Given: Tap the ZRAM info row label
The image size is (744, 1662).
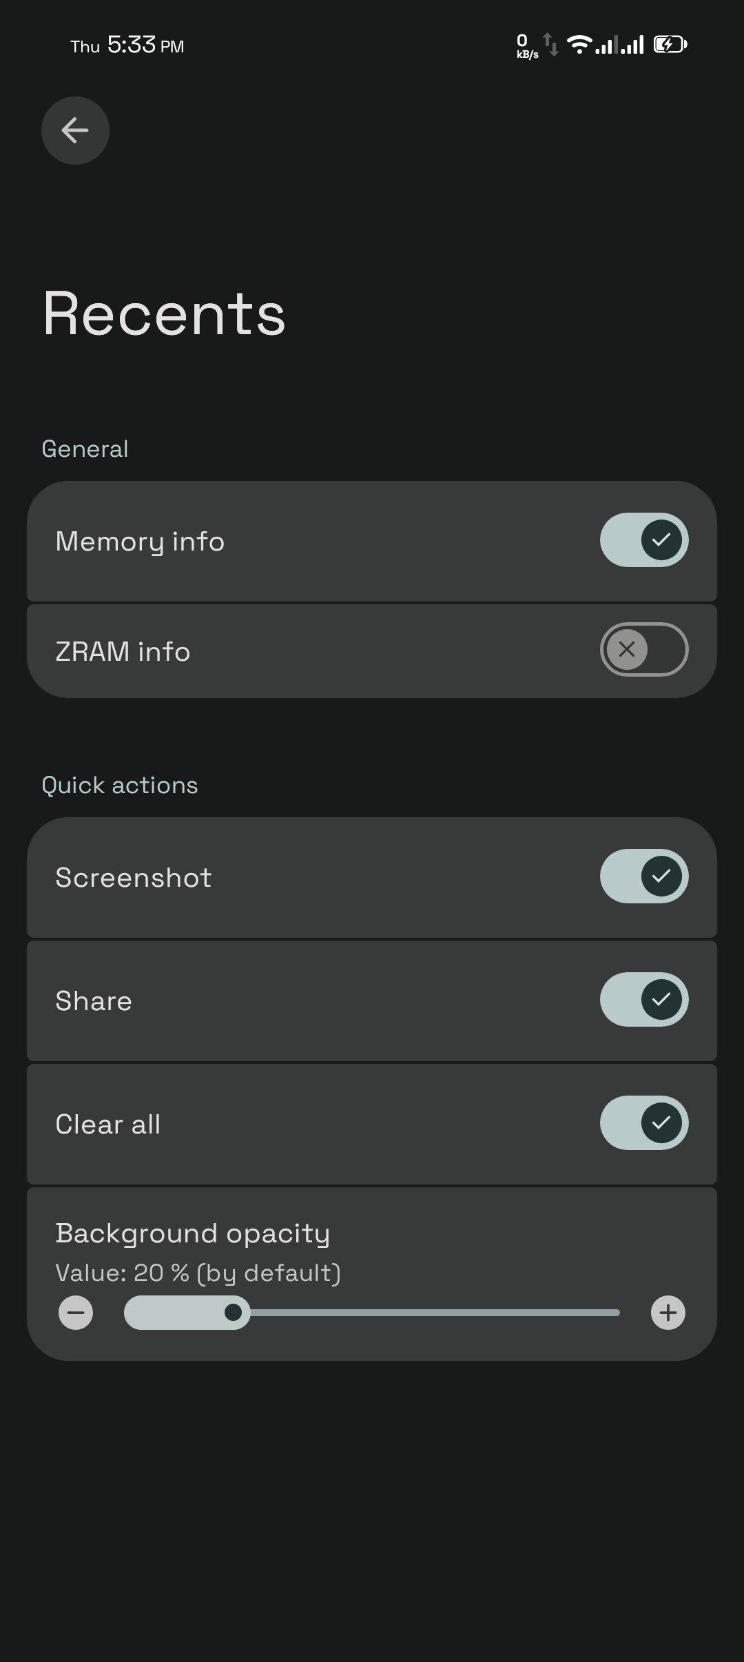Looking at the screenshot, I should click(123, 652).
